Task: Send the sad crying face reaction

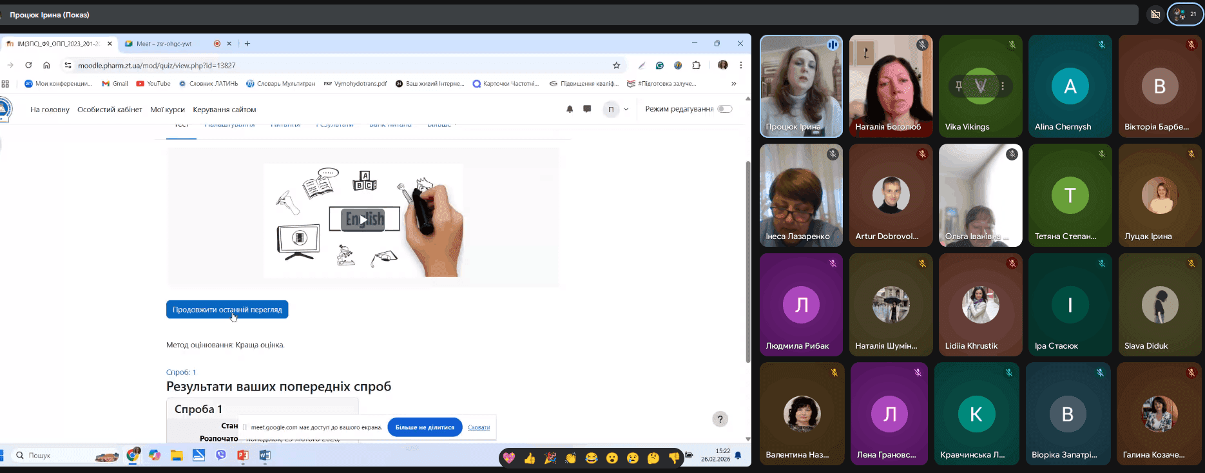Action: coord(633,458)
